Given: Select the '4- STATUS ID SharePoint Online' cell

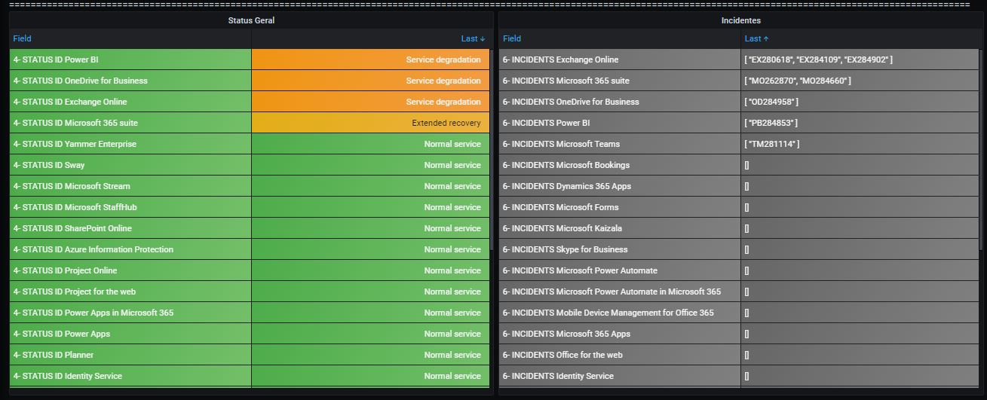Looking at the screenshot, I should (x=130, y=228).
